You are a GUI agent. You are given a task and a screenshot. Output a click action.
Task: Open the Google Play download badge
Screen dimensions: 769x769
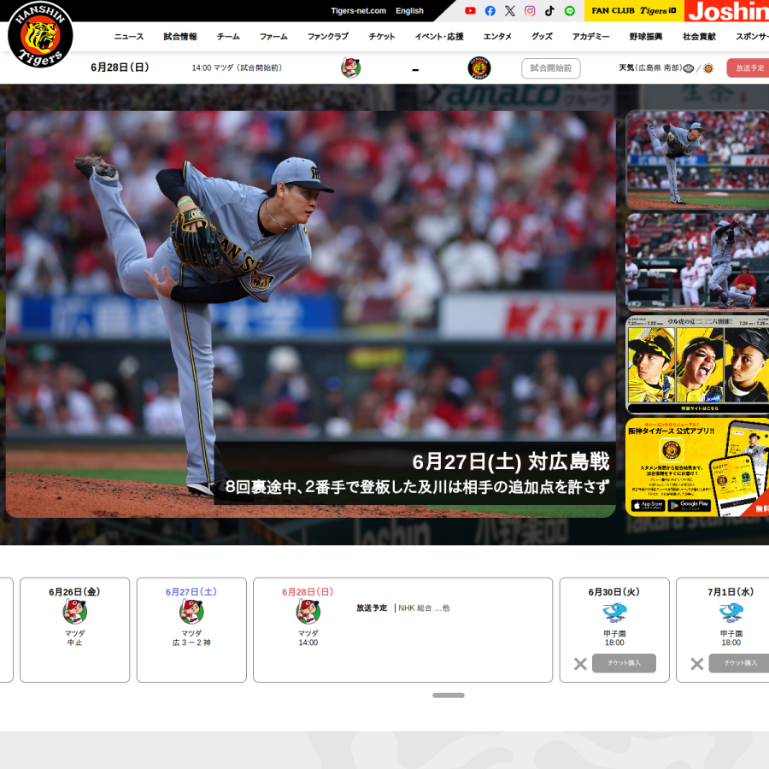tap(689, 505)
